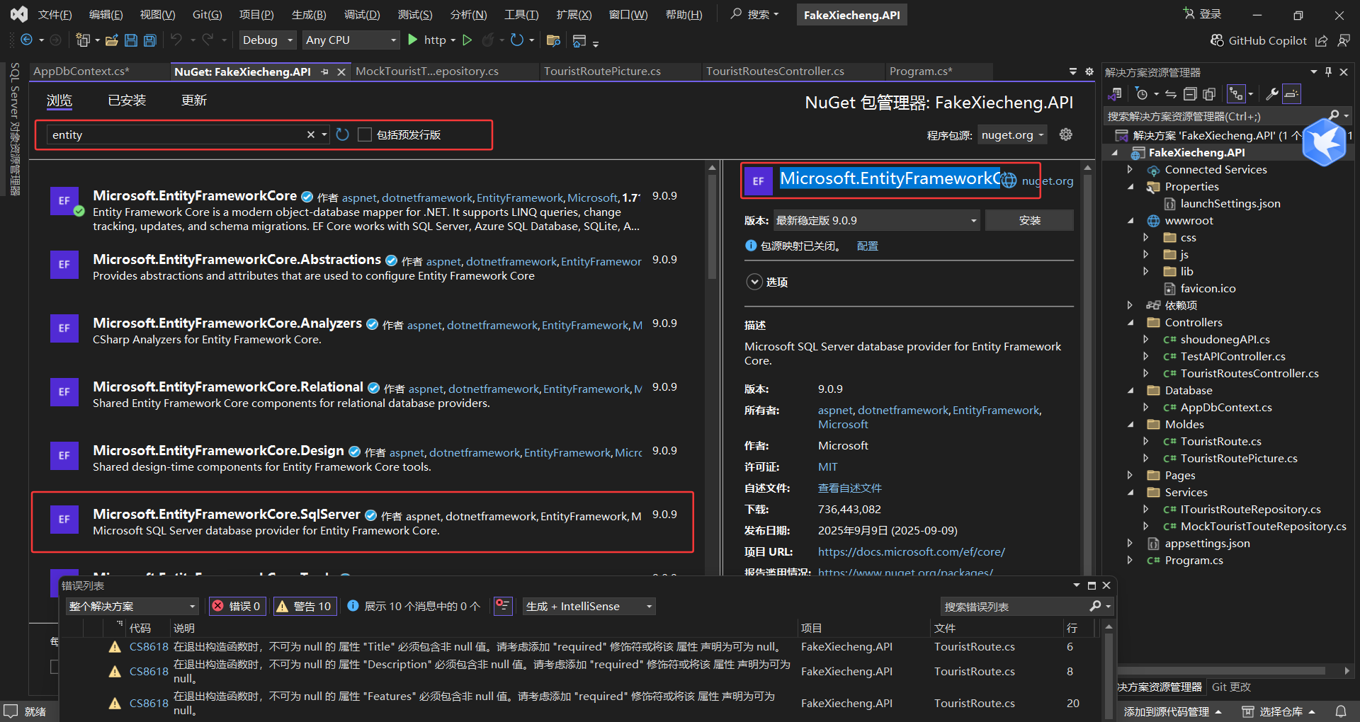
Task: Open the Debug configuration dropdown
Action: 268,40
